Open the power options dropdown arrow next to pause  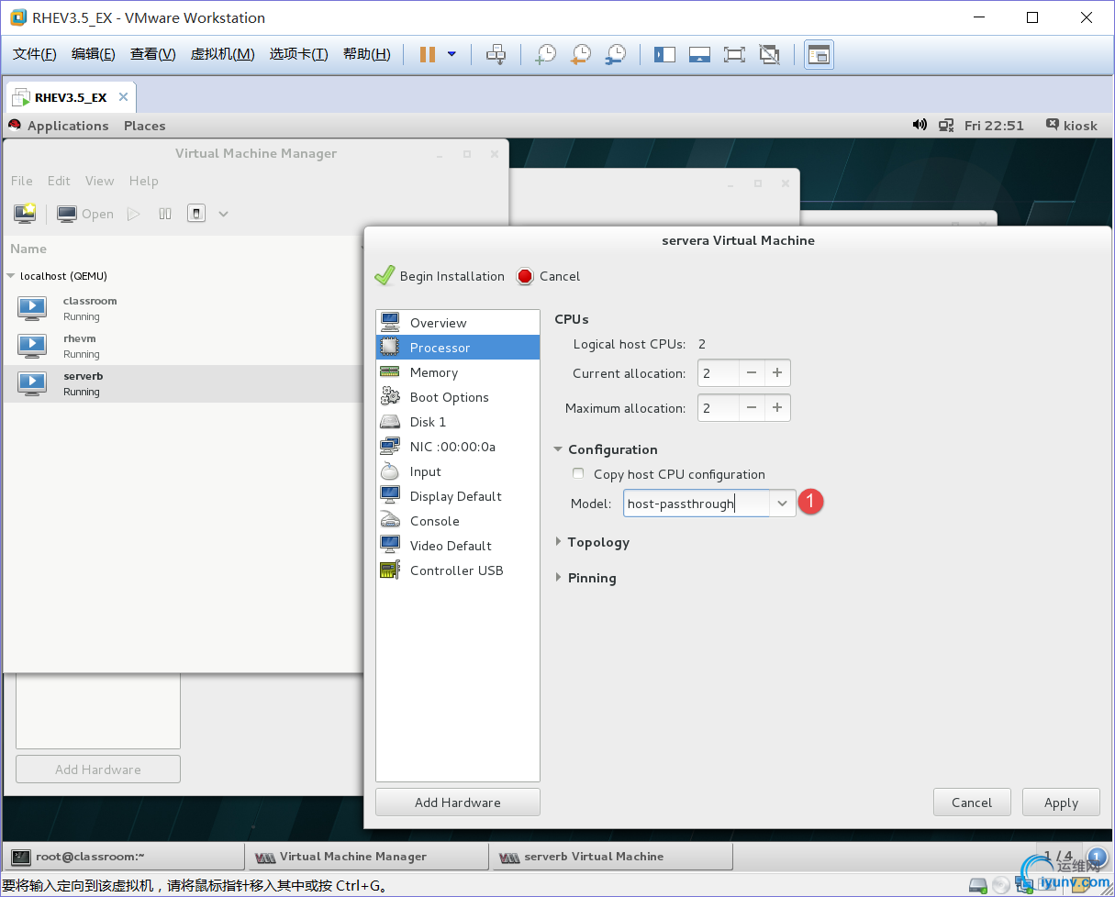click(452, 55)
